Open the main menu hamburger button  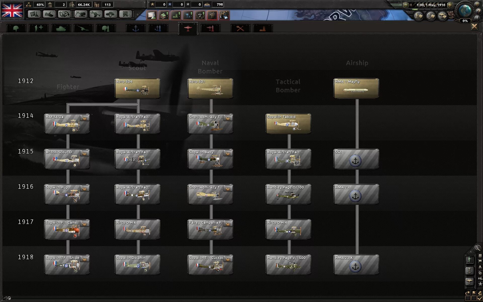[477, 4]
